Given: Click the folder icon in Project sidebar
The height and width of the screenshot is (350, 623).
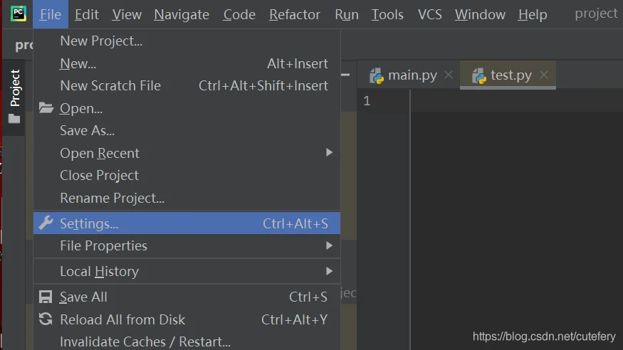Looking at the screenshot, I should tap(14, 119).
